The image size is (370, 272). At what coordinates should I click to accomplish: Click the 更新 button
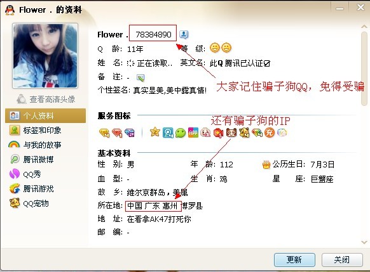[x=294, y=260]
